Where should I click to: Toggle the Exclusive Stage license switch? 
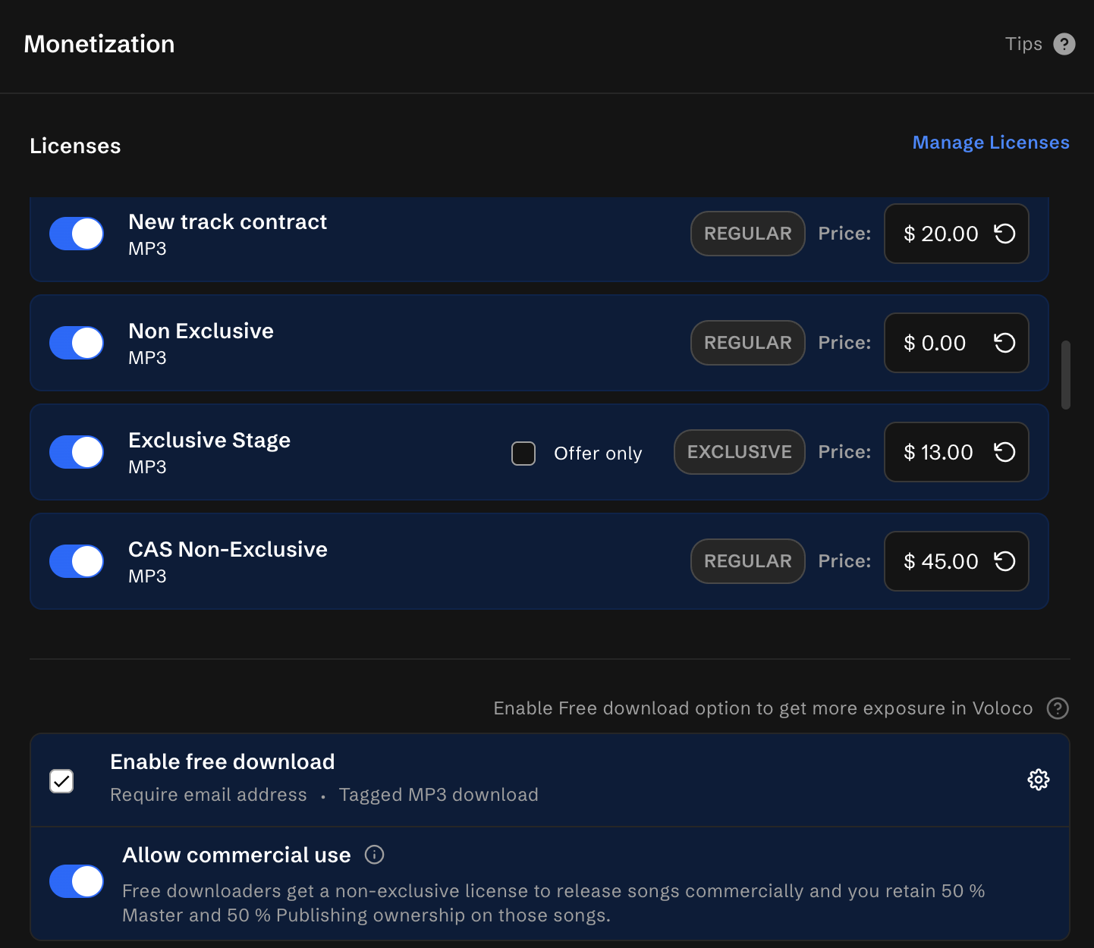click(77, 452)
